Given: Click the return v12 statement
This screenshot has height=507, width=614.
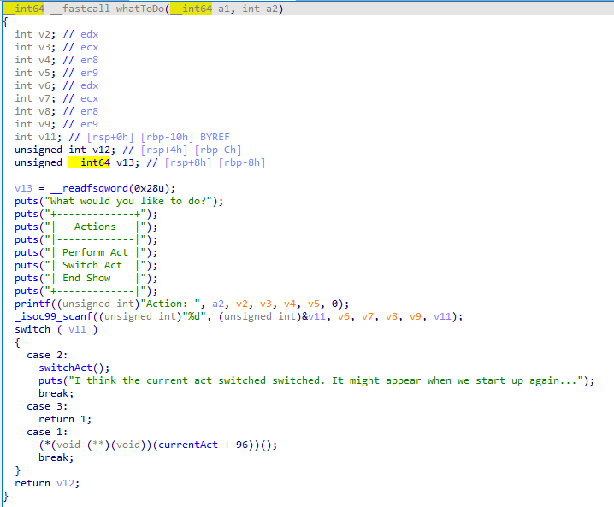Looking at the screenshot, I should [x=47, y=483].
